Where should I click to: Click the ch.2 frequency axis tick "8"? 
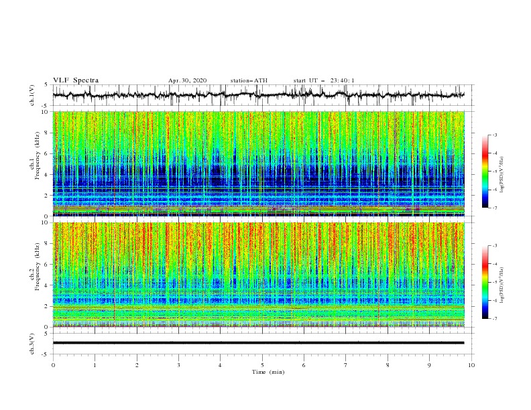click(47, 244)
